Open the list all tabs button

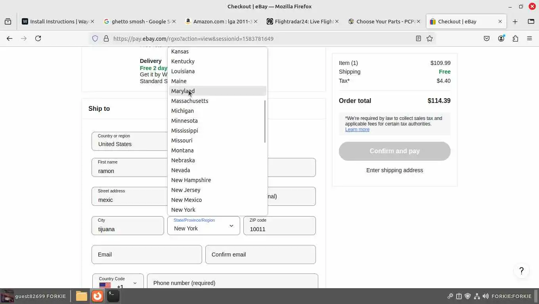pyautogui.click(x=531, y=21)
